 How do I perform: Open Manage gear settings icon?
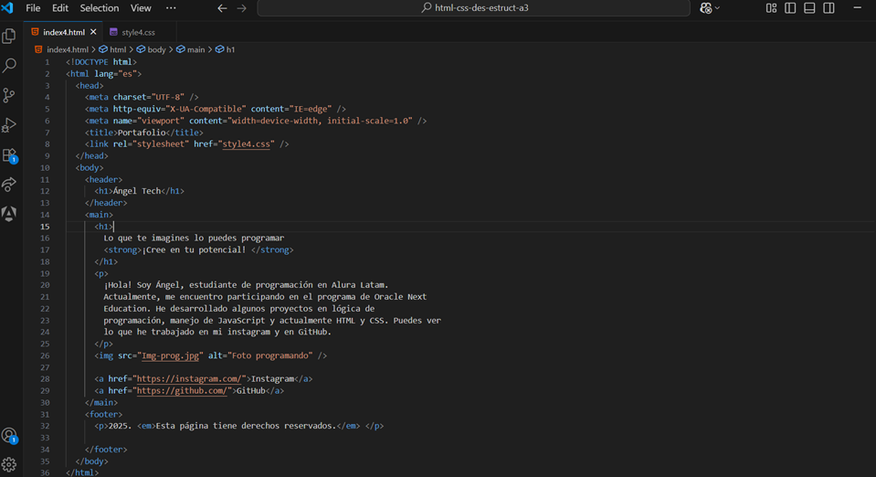click(9, 464)
